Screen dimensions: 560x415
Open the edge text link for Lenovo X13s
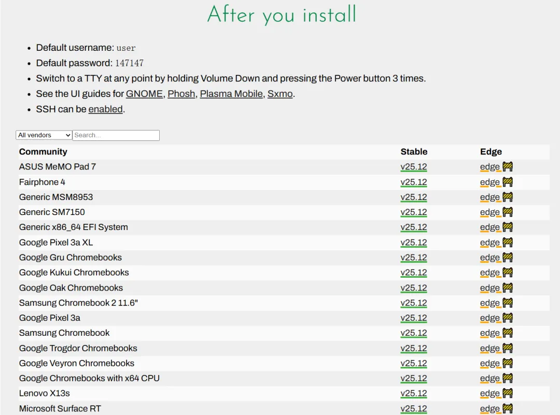[x=489, y=393]
